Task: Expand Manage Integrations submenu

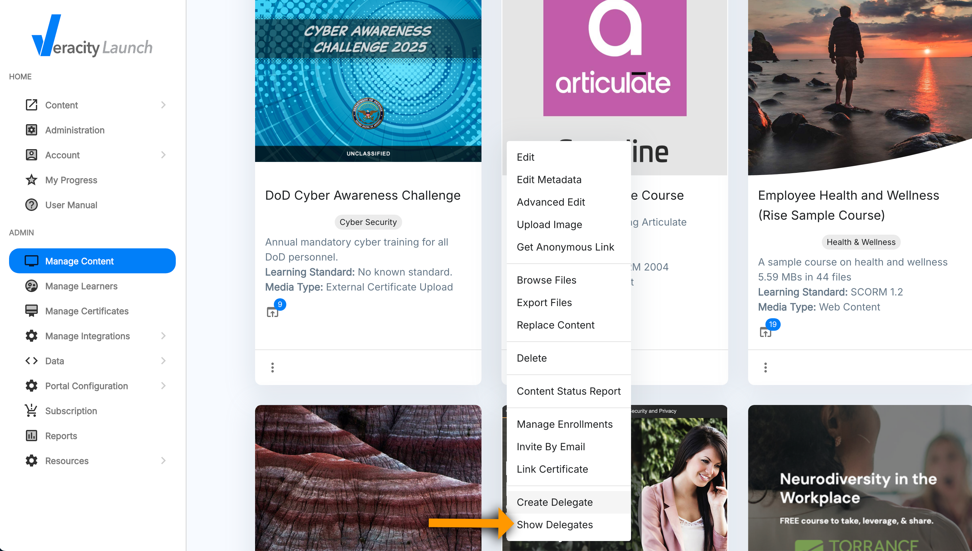Action: tap(163, 336)
